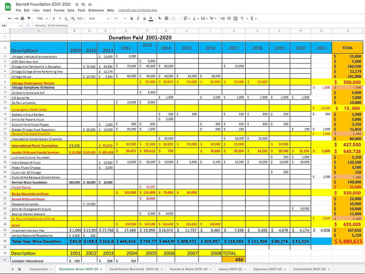Click the merge cells icon
This screenshot has height=274, width=365.
(x=173, y=18)
